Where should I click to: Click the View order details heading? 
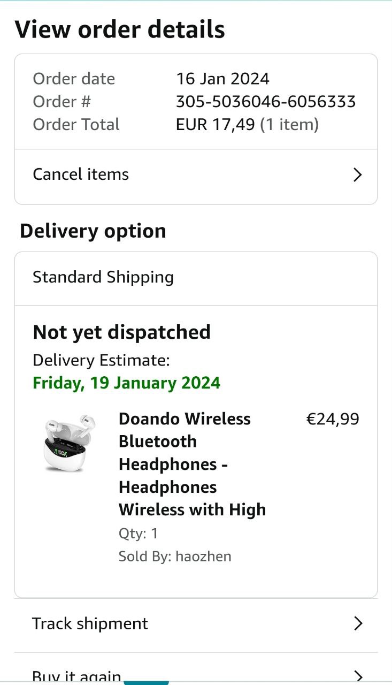(x=120, y=29)
